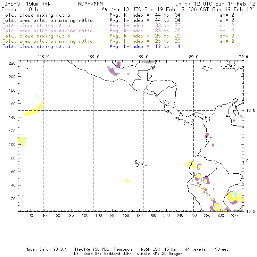Image resolution: width=257 pixels, height=257 pixels.
Task: Click the "Model Info: V3.3.1" text
Action: coord(46,249)
